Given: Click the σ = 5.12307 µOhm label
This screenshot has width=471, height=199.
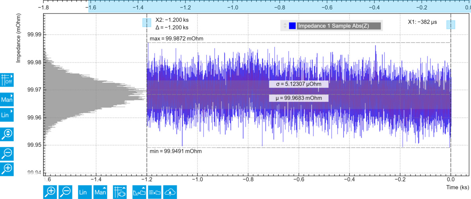Looking at the screenshot, I should (299, 84).
